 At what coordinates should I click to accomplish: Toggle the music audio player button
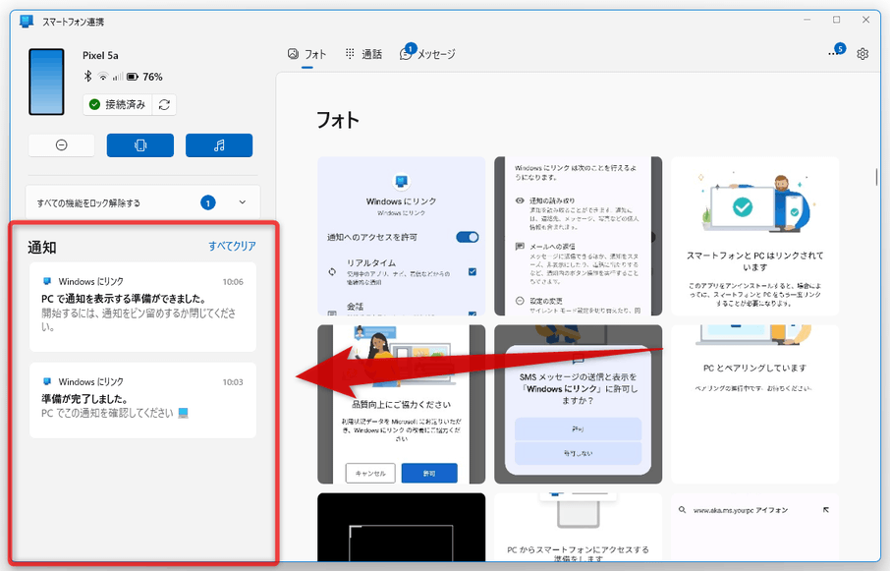pyautogui.click(x=219, y=145)
